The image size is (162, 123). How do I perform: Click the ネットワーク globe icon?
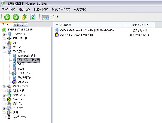pos(9,95)
